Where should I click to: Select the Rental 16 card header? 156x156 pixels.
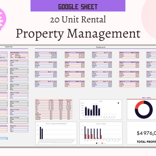46,81
